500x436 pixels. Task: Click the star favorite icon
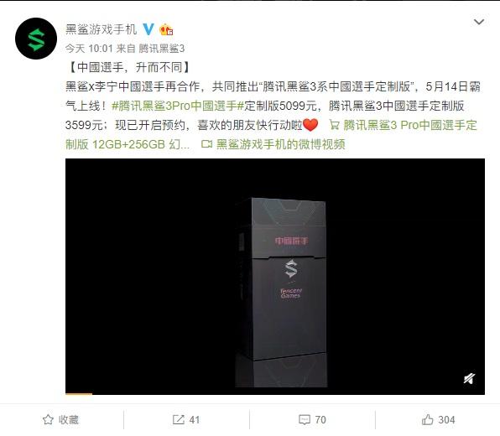(48, 419)
